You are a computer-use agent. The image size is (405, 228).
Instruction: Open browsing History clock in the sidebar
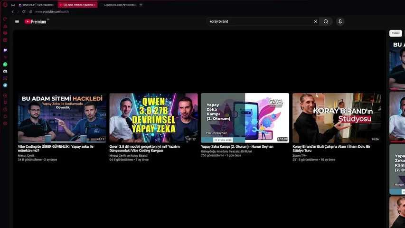(5, 109)
